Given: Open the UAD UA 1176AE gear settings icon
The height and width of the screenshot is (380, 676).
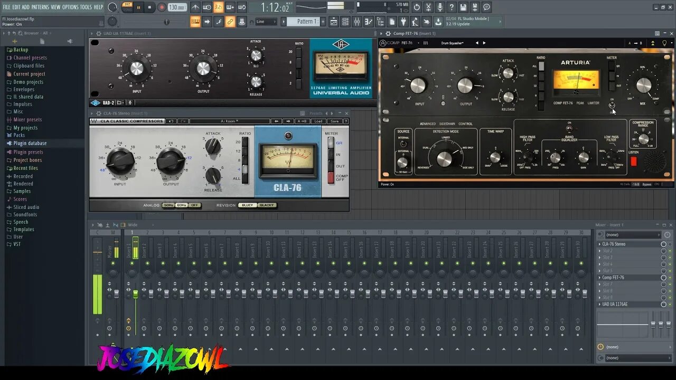Looking at the screenshot, I should (x=98, y=33).
